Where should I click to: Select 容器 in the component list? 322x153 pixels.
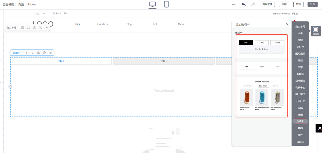(x=300, y=128)
